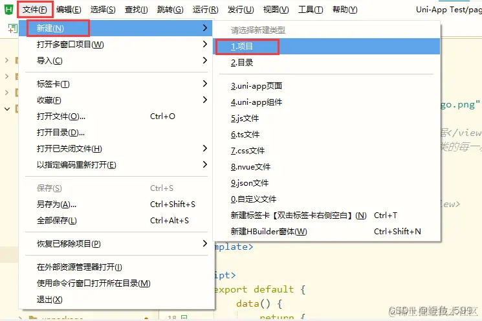Open the 帮助(Y) menu

click(345, 10)
